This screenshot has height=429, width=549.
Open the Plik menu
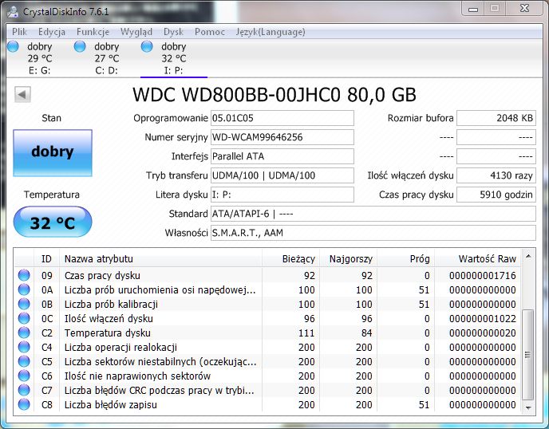[19, 32]
